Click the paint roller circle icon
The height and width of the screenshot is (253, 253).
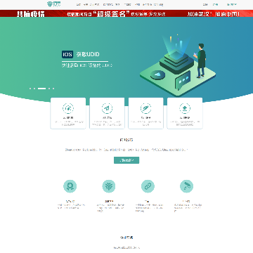186,186
